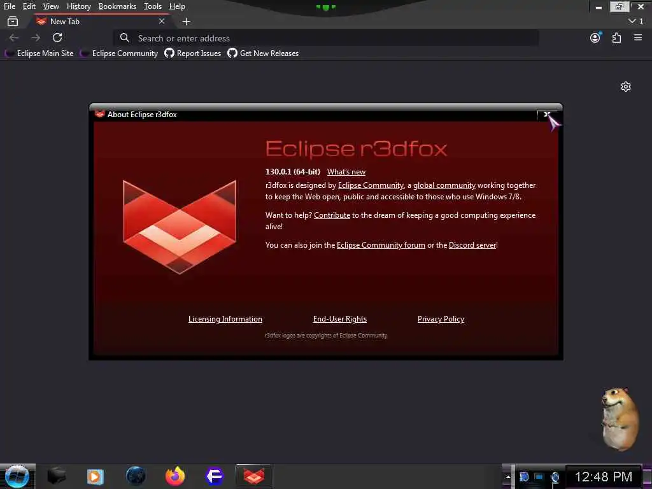
Task: Click the magnifier icon in address bar
Action: [124, 38]
